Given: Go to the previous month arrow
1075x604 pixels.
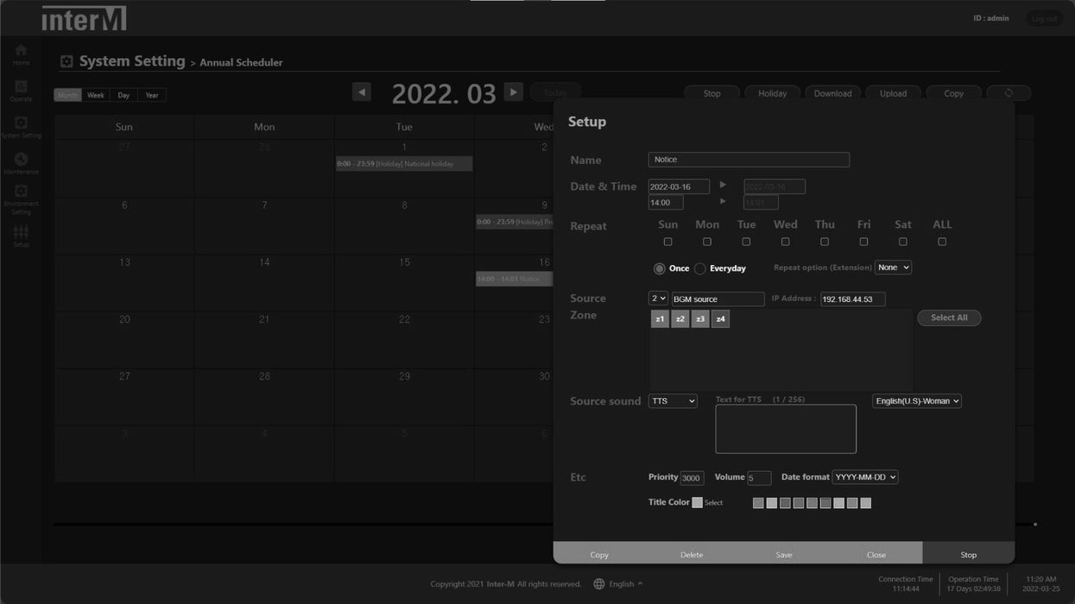Looking at the screenshot, I should click(x=362, y=92).
